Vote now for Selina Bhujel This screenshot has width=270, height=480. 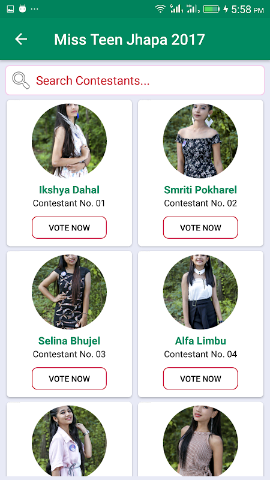(x=69, y=379)
